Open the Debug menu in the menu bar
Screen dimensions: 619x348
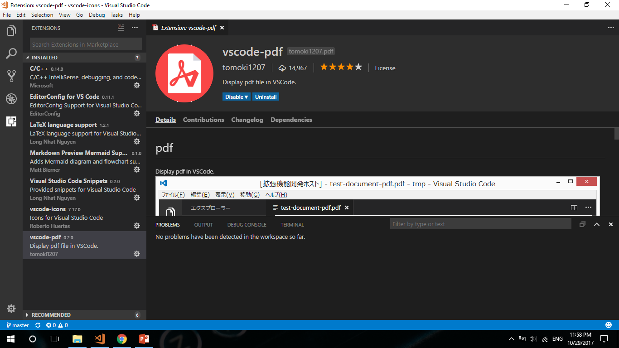point(97,14)
